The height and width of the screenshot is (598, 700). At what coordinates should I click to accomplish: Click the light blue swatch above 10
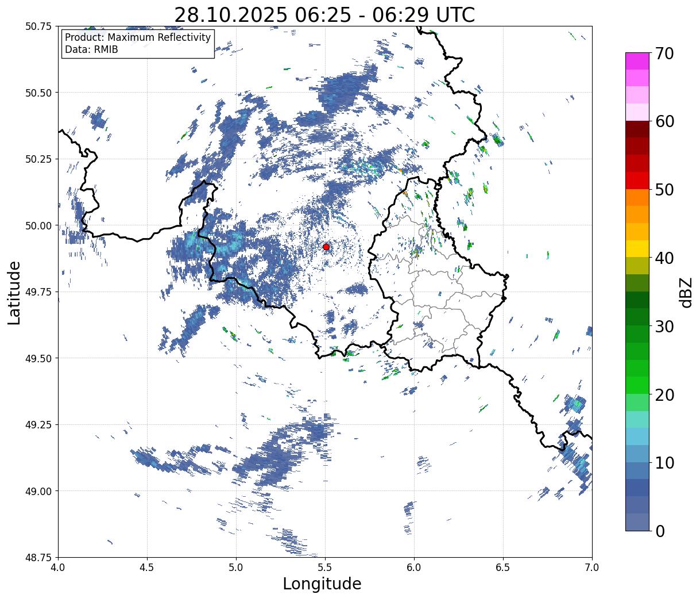(637, 436)
